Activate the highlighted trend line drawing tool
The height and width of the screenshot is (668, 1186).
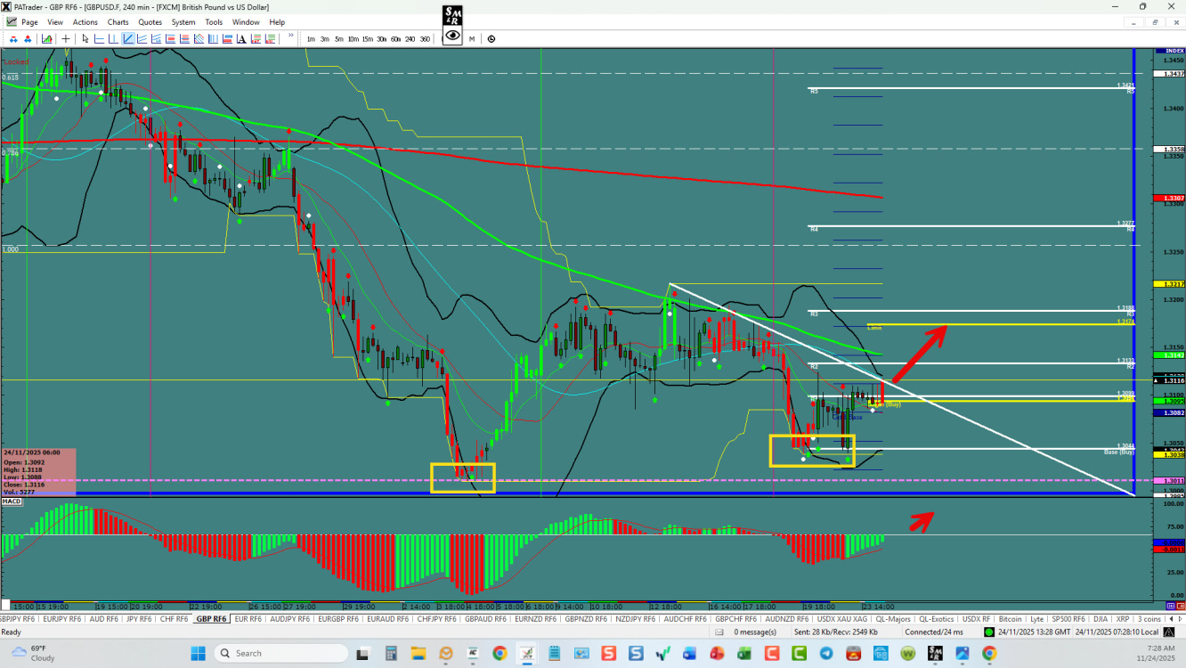[128, 38]
